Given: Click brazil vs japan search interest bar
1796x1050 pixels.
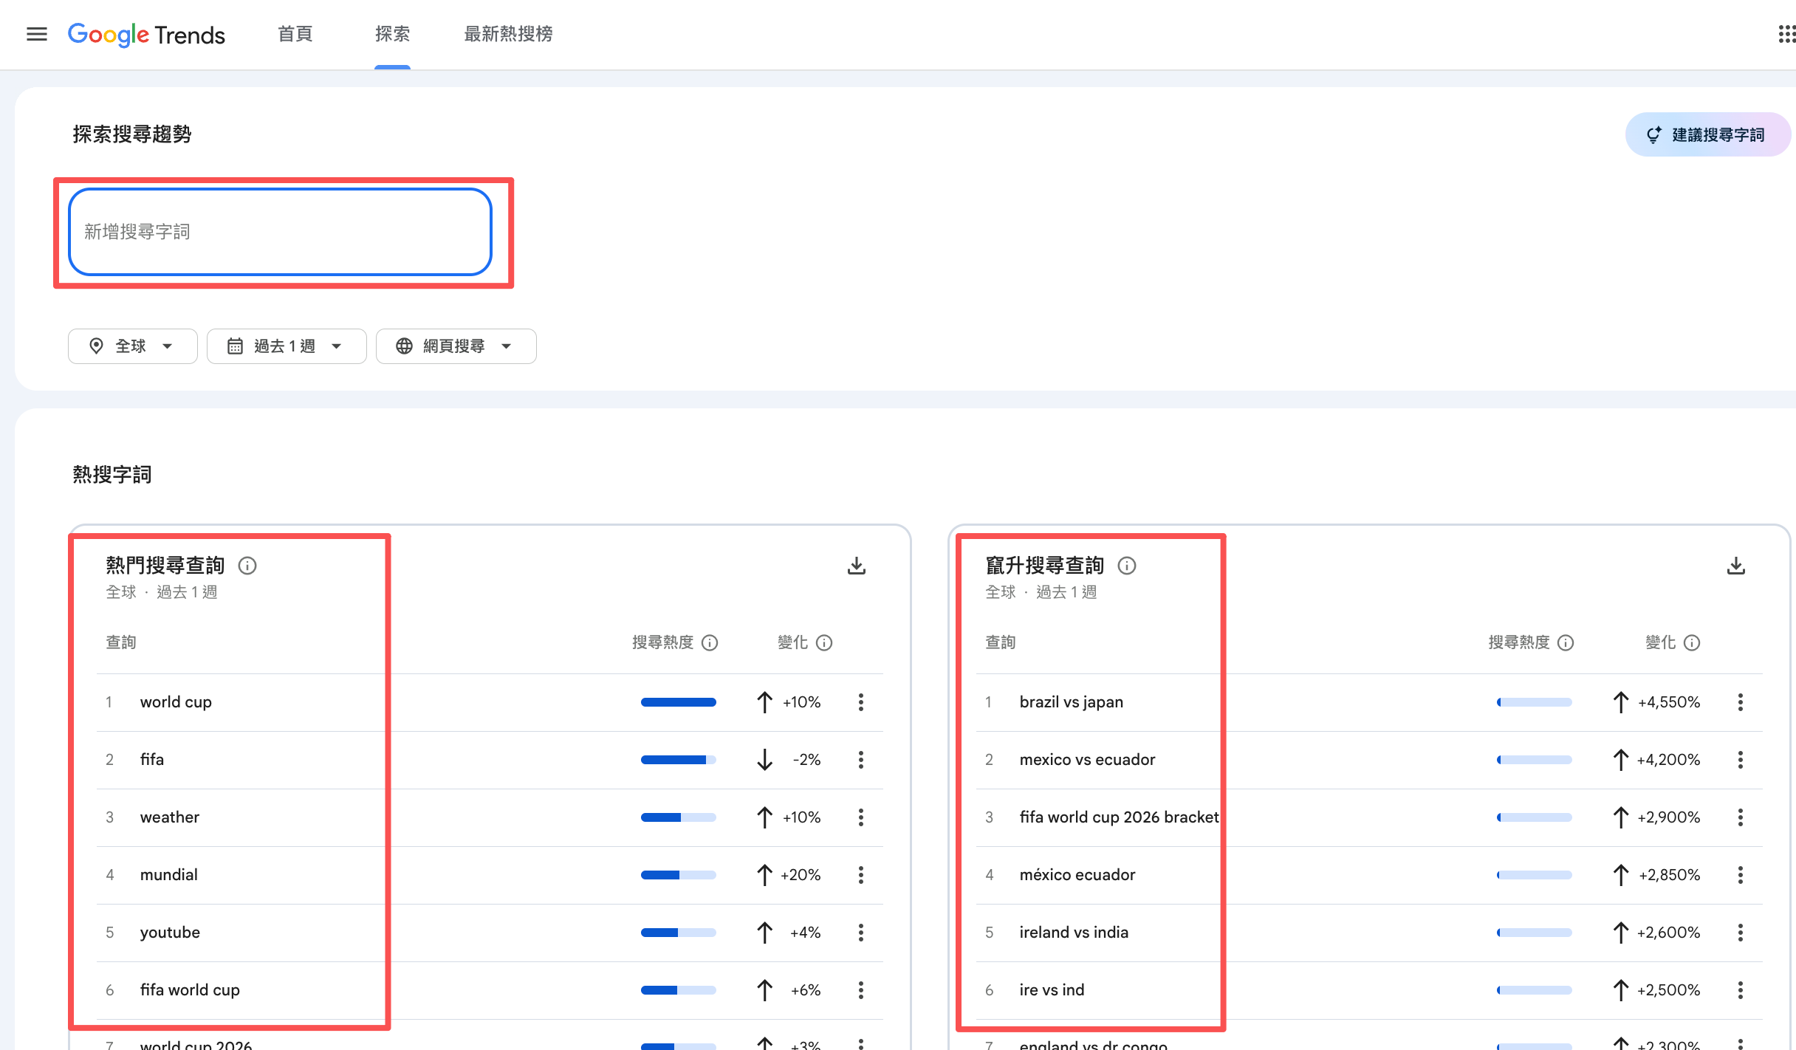Looking at the screenshot, I should tap(1535, 702).
